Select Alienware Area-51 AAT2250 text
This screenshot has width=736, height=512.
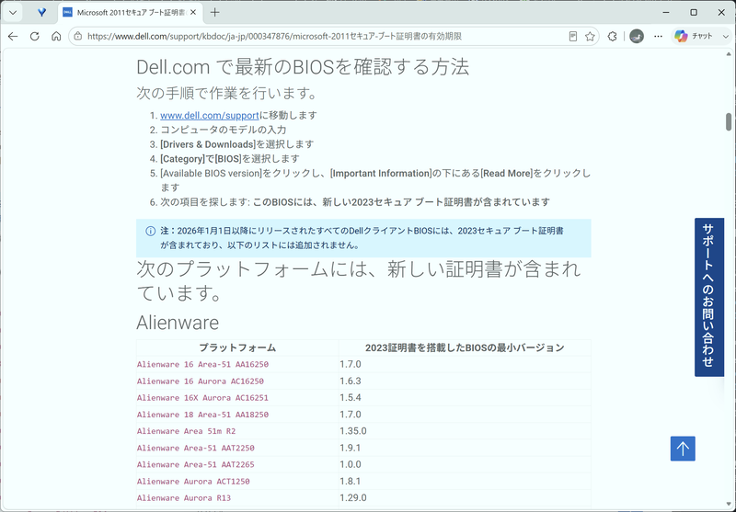196,448
